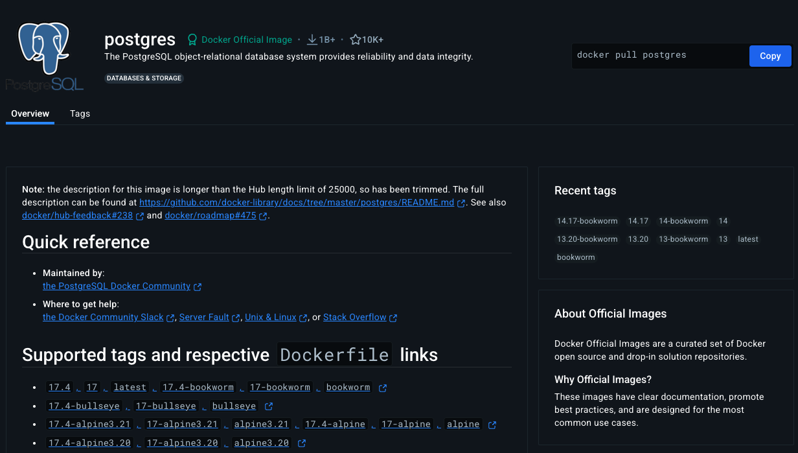
Task: Open the latest tag link in supported tags
Action: pyautogui.click(x=130, y=388)
